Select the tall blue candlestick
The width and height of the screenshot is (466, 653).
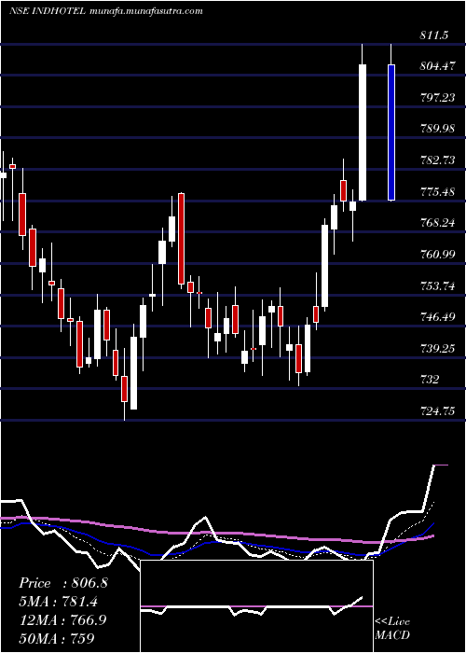pos(391,132)
